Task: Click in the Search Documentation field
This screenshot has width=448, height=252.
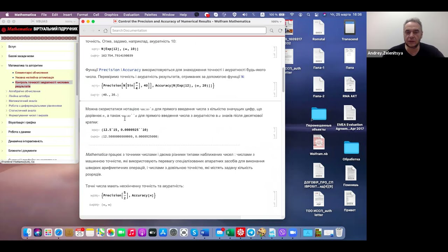Action: coord(188,30)
